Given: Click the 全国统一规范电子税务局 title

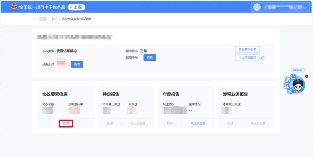Looking at the screenshot, I should coord(42,7).
